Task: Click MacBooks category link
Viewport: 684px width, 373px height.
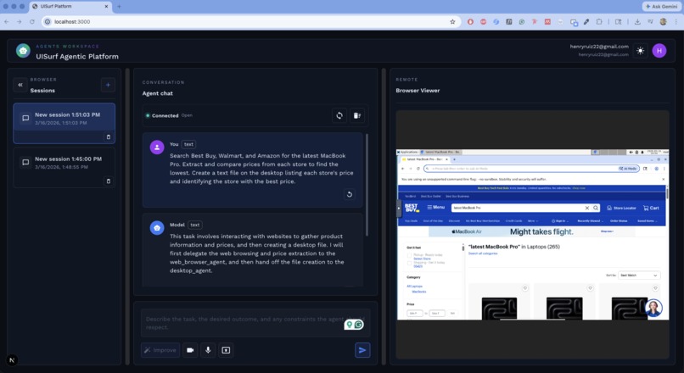Action: [x=418, y=292]
